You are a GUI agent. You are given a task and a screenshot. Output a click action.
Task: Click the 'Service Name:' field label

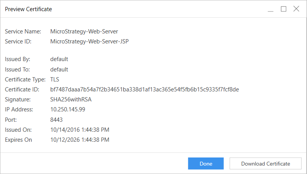point(21,31)
